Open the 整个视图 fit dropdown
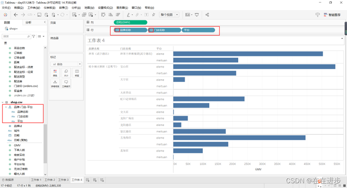This screenshot has height=188, width=347. pos(169,15)
